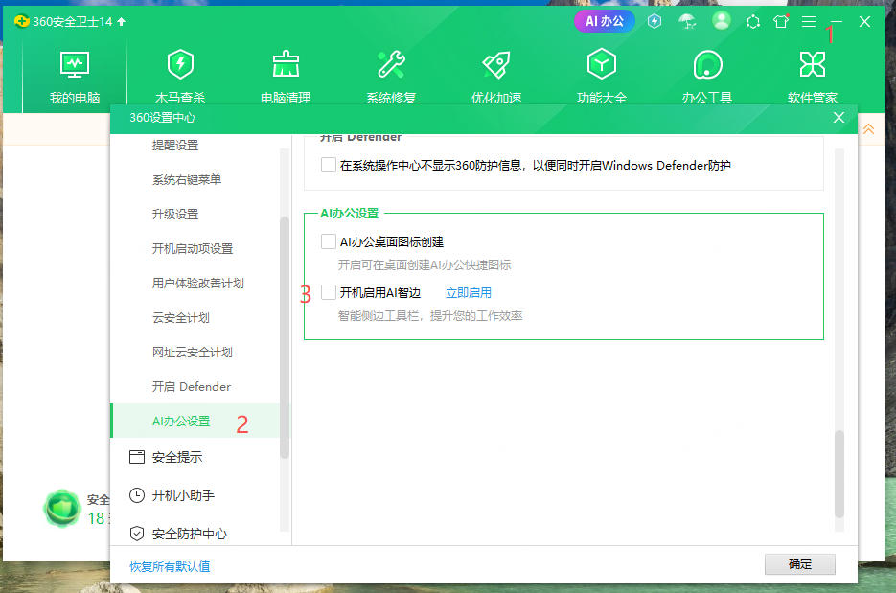Select 电脑清理 in the top toolbar

[x=285, y=75]
